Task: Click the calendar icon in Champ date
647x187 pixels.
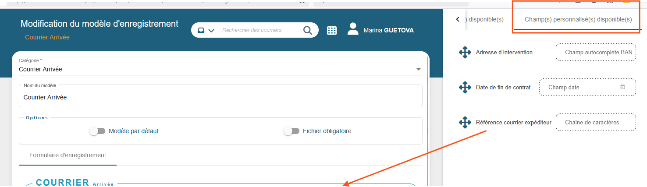Action: pos(622,87)
